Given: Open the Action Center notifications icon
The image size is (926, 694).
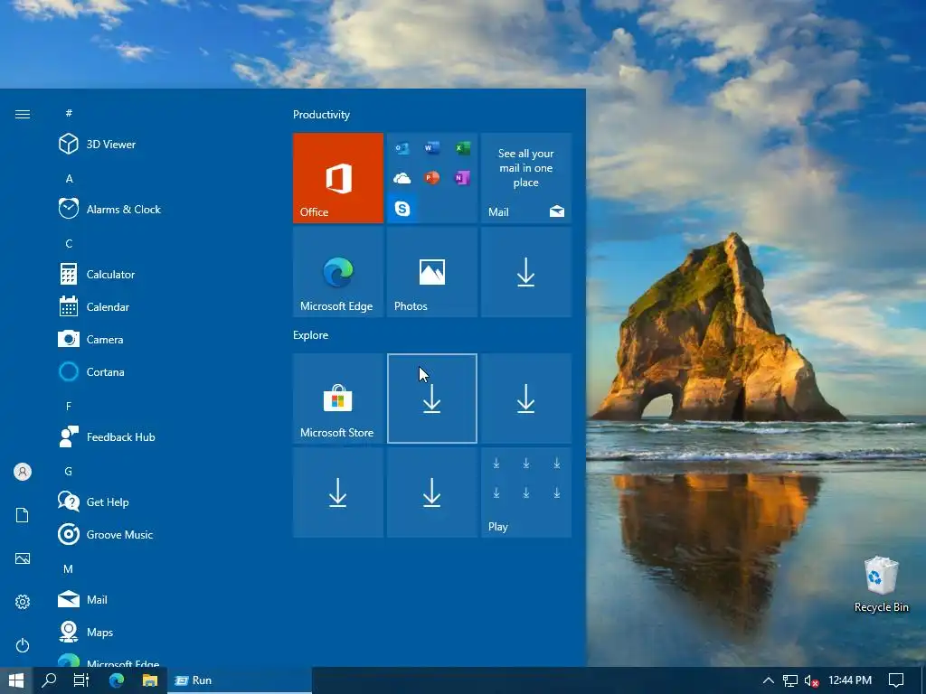Looking at the screenshot, I should click(896, 680).
